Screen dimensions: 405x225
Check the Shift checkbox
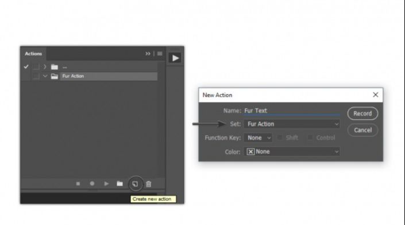tap(280, 137)
